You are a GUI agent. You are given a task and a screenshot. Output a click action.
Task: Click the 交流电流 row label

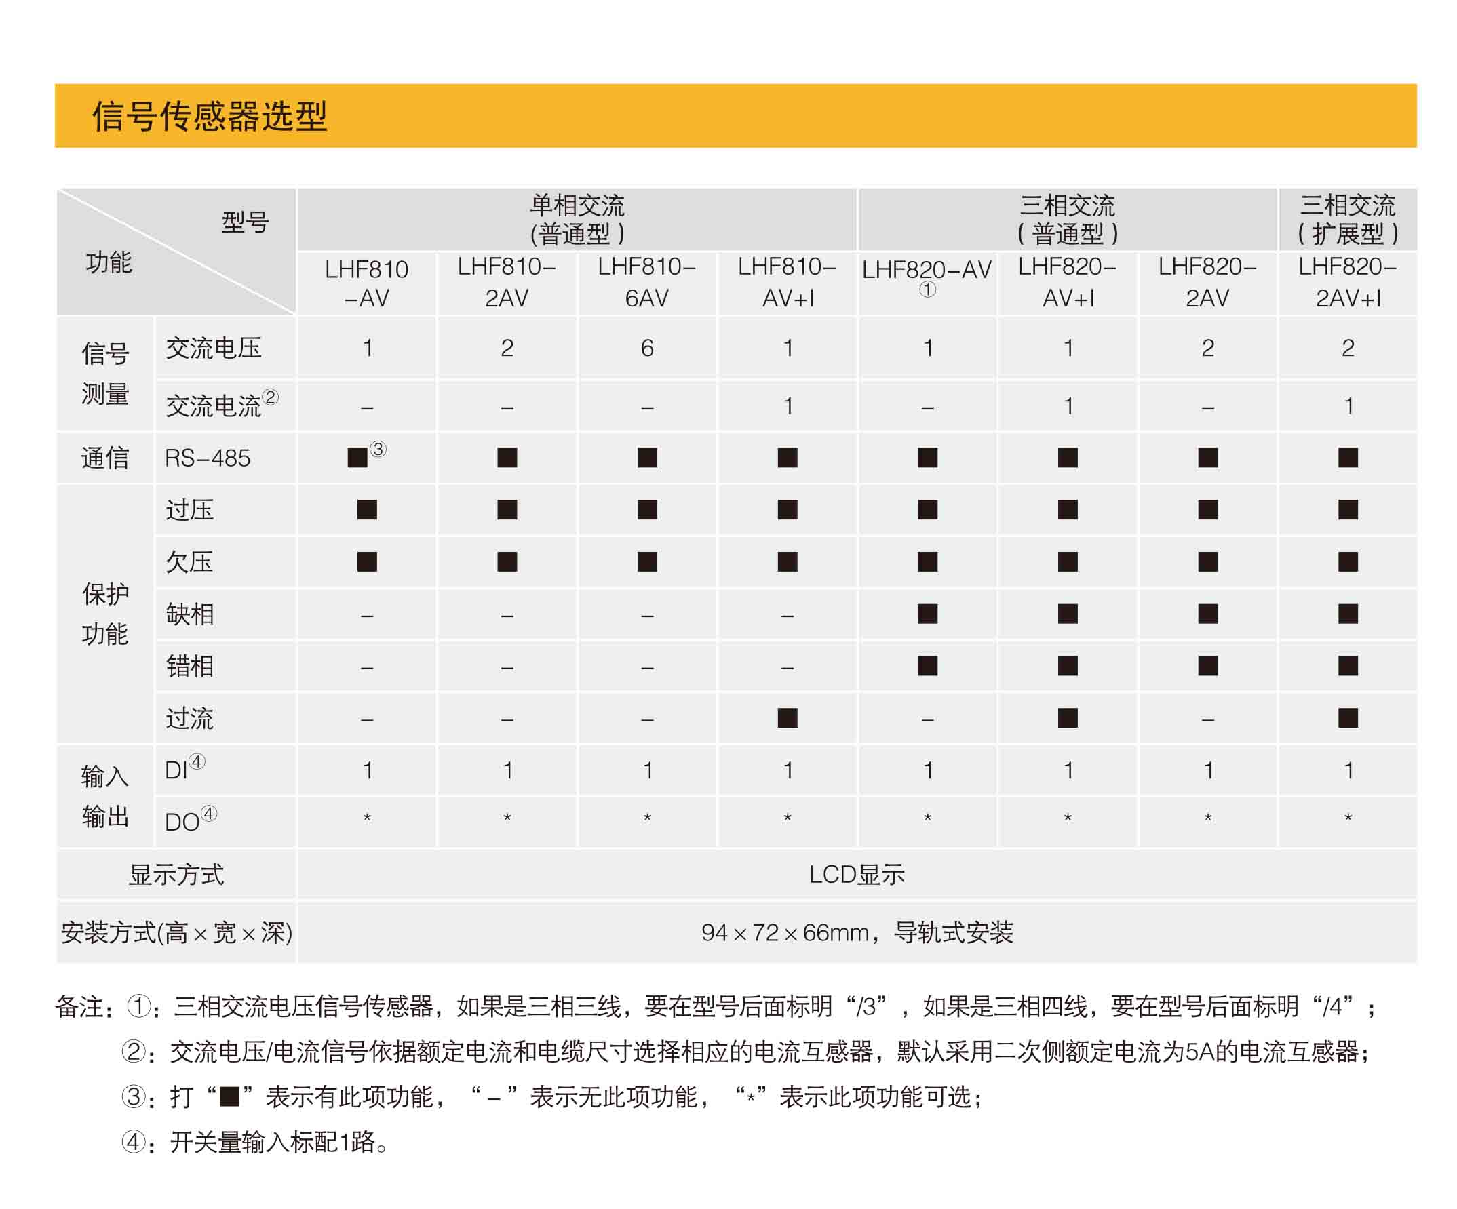(x=214, y=405)
